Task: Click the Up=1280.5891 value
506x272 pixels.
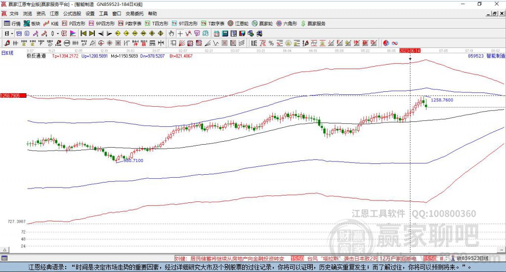Action: click(94, 56)
